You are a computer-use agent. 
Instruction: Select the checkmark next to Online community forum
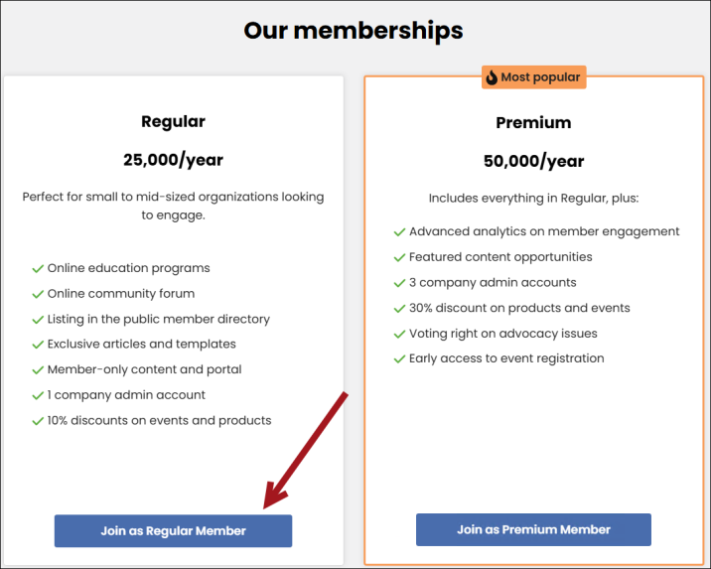(x=38, y=294)
